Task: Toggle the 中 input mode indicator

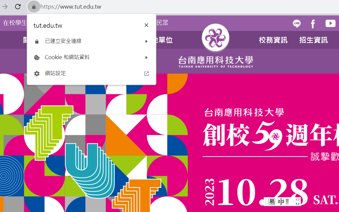Action: click(x=281, y=202)
